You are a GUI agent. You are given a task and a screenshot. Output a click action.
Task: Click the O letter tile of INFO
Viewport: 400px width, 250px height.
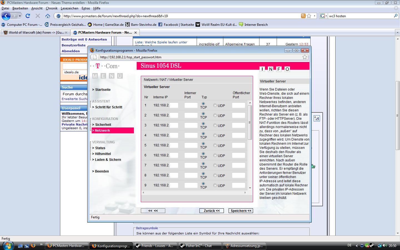point(287,69)
